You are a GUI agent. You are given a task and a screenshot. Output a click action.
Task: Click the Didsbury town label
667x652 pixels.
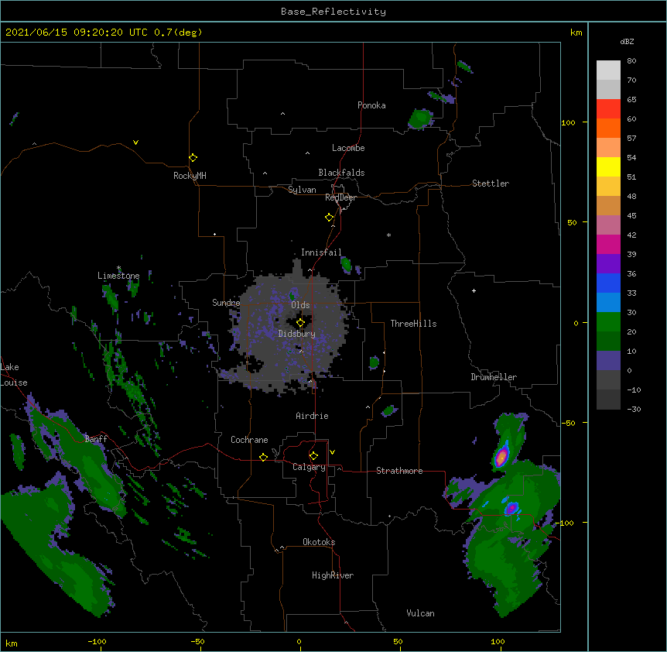(296, 334)
